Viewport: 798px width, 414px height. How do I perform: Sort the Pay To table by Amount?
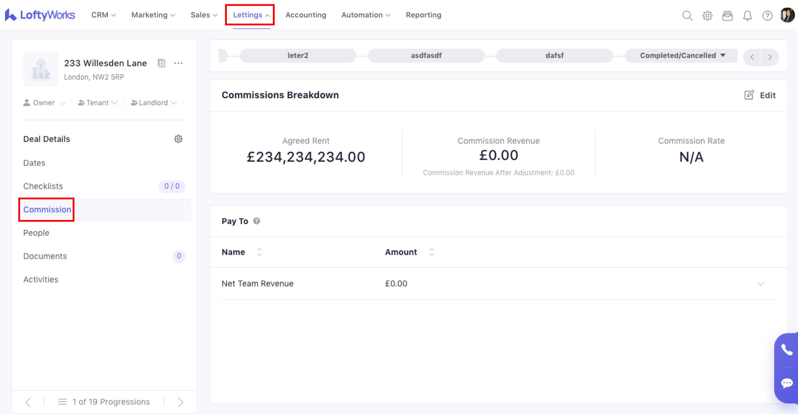point(431,252)
